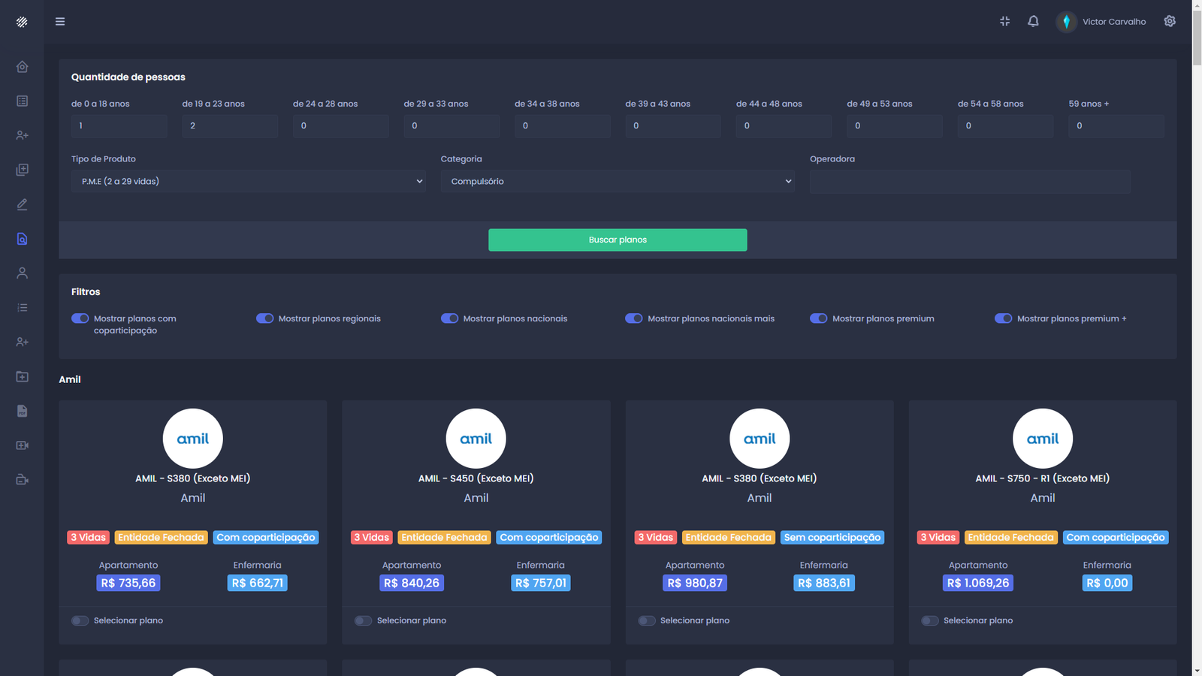
Task: Click the Buscar planos button
Action: pos(618,240)
